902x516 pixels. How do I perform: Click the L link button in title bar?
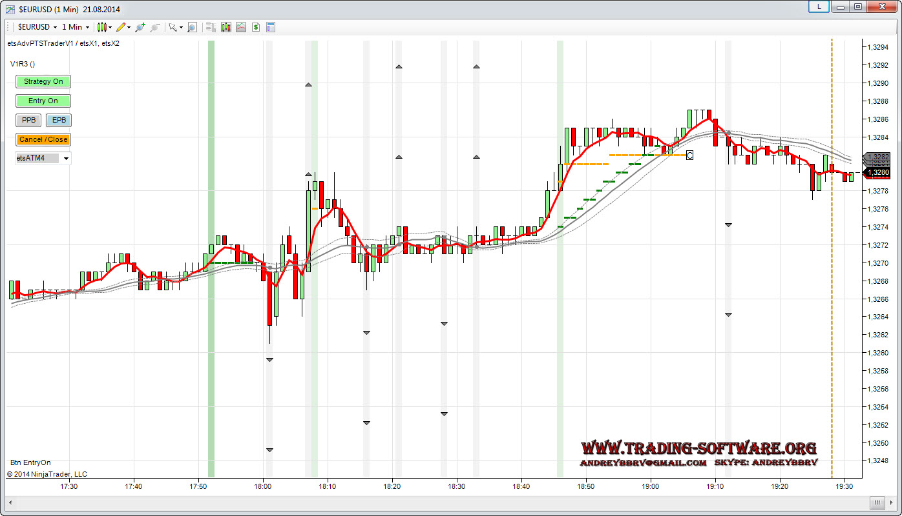click(x=819, y=6)
